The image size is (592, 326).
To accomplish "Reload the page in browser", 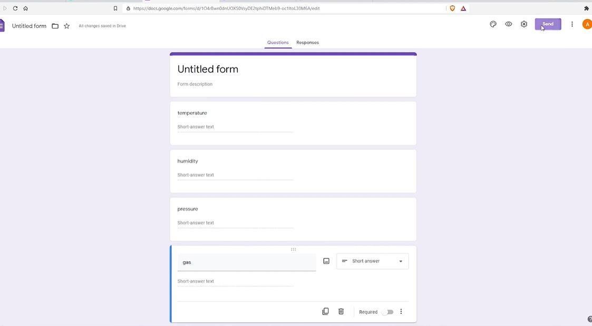I will (x=15, y=8).
